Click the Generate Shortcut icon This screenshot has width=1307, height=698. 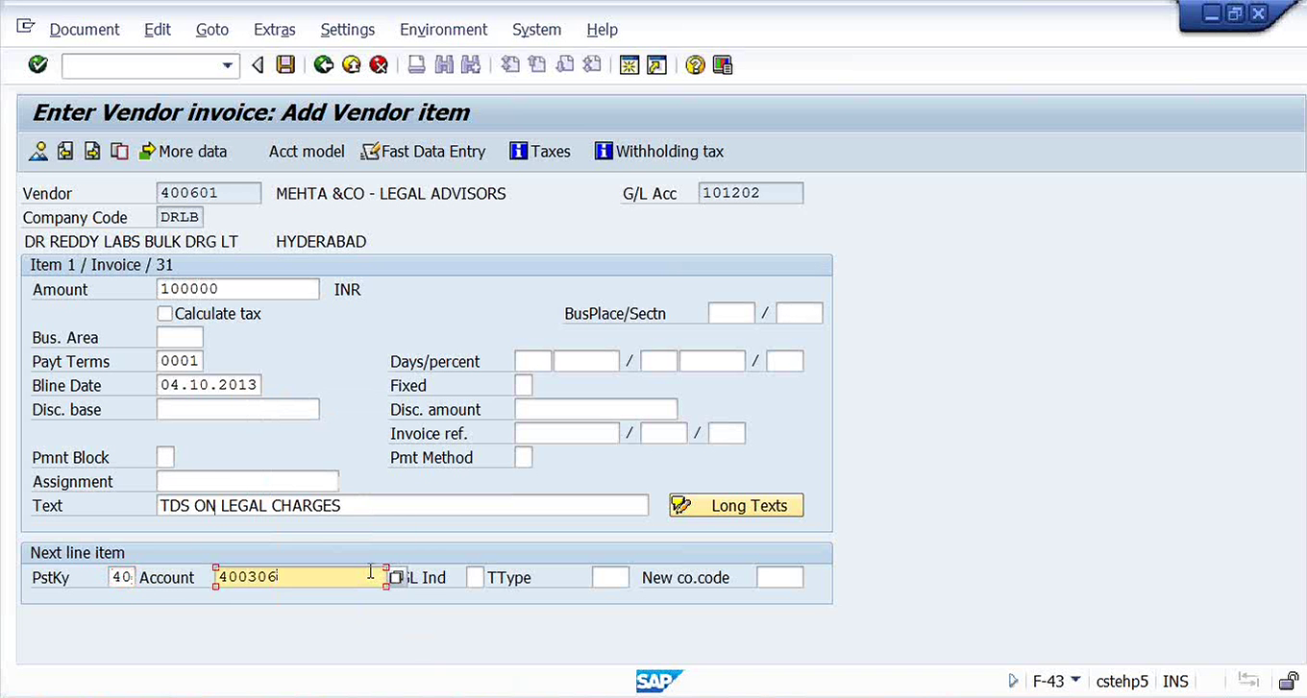tap(656, 65)
